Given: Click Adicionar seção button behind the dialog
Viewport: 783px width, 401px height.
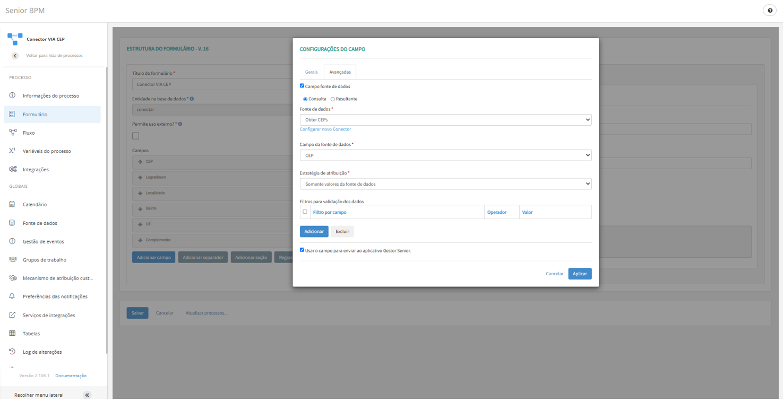Looking at the screenshot, I should click(x=251, y=257).
